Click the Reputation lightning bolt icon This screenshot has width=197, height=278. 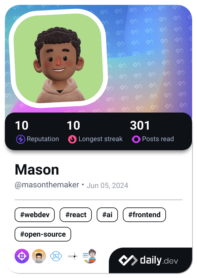pos(20,139)
